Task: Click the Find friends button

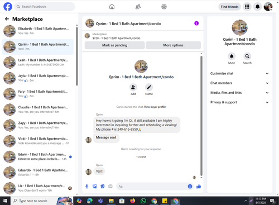Action: coord(229,7)
